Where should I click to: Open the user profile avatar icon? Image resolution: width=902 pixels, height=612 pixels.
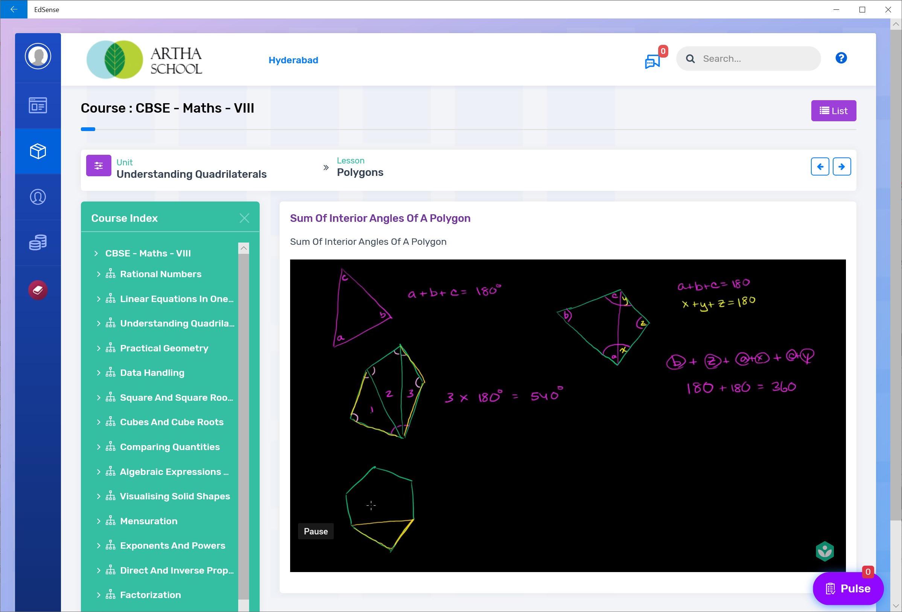coord(38,56)
